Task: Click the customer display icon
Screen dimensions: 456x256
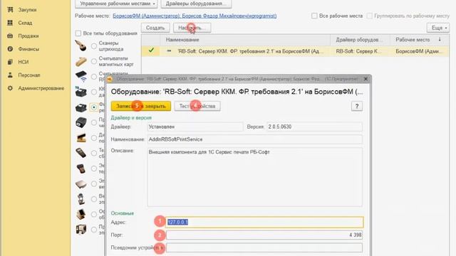Action: (x=81, y=138)
